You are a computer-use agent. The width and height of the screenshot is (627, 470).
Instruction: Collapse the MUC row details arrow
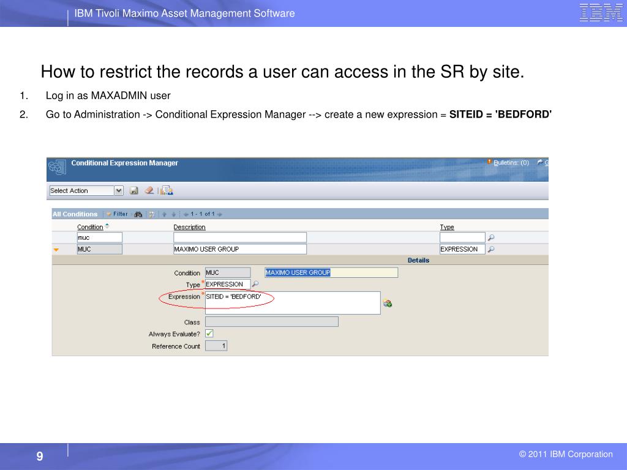(56, 250)
